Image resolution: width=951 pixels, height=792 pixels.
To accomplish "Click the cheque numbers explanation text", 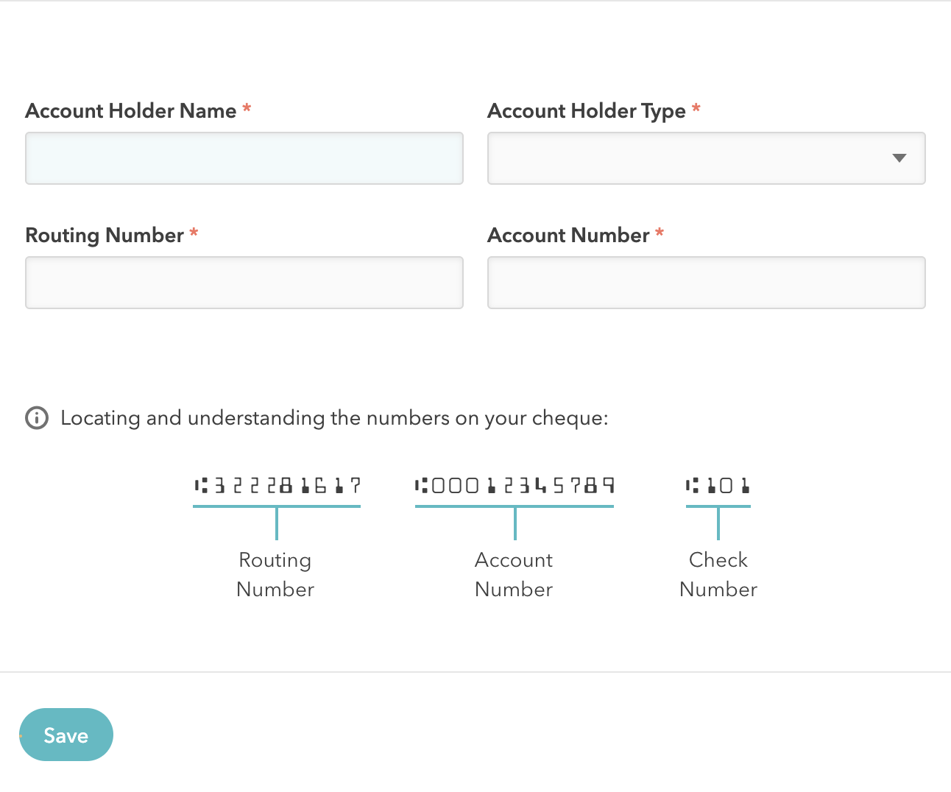I will coord(334,418).
